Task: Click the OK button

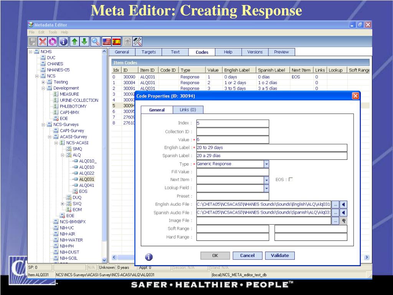Action: tap(215, 255)
